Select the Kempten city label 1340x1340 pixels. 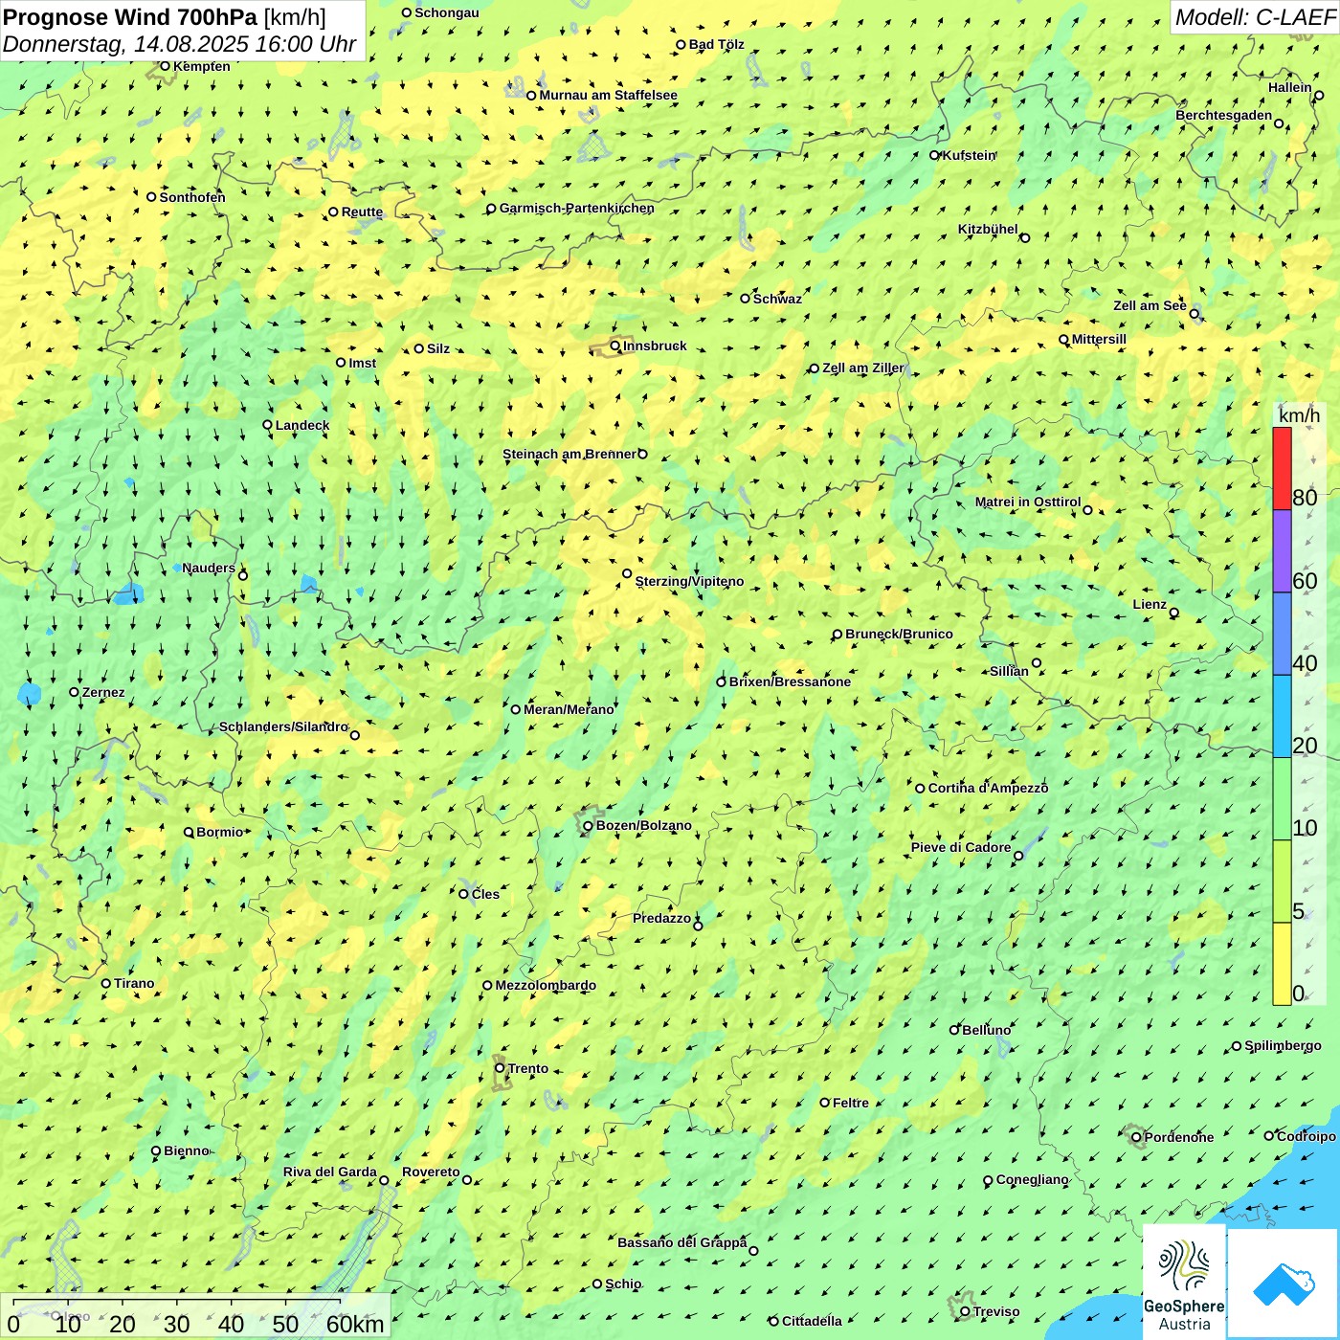(x=201, y=66)
